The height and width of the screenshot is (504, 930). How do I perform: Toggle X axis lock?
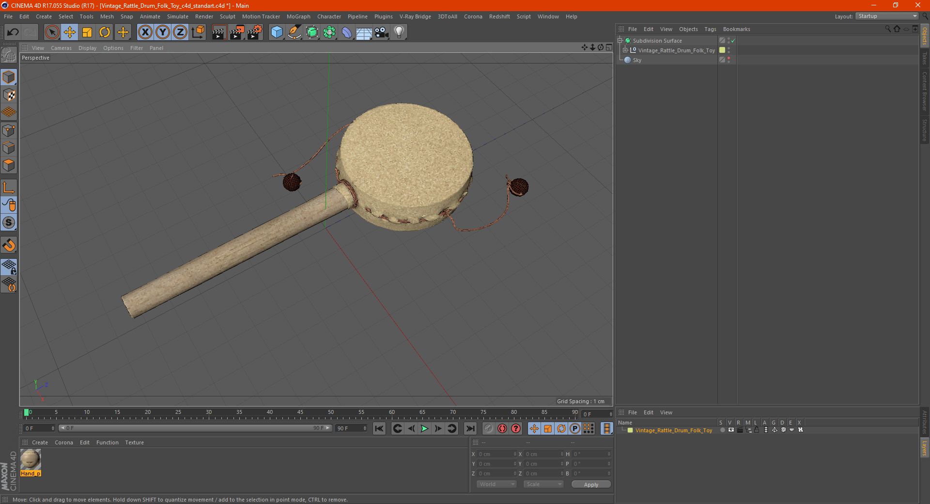[x=145, y=32]
